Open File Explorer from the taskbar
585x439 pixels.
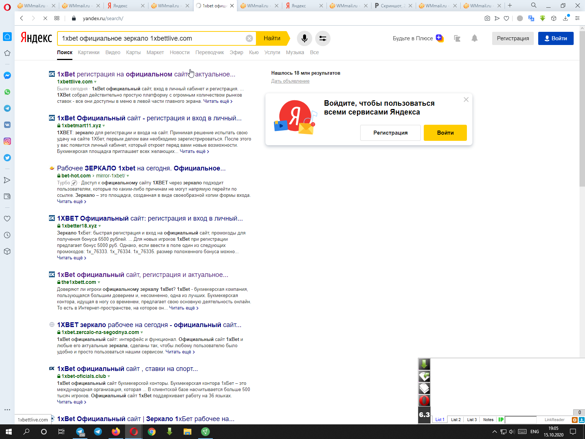point(188,432)
